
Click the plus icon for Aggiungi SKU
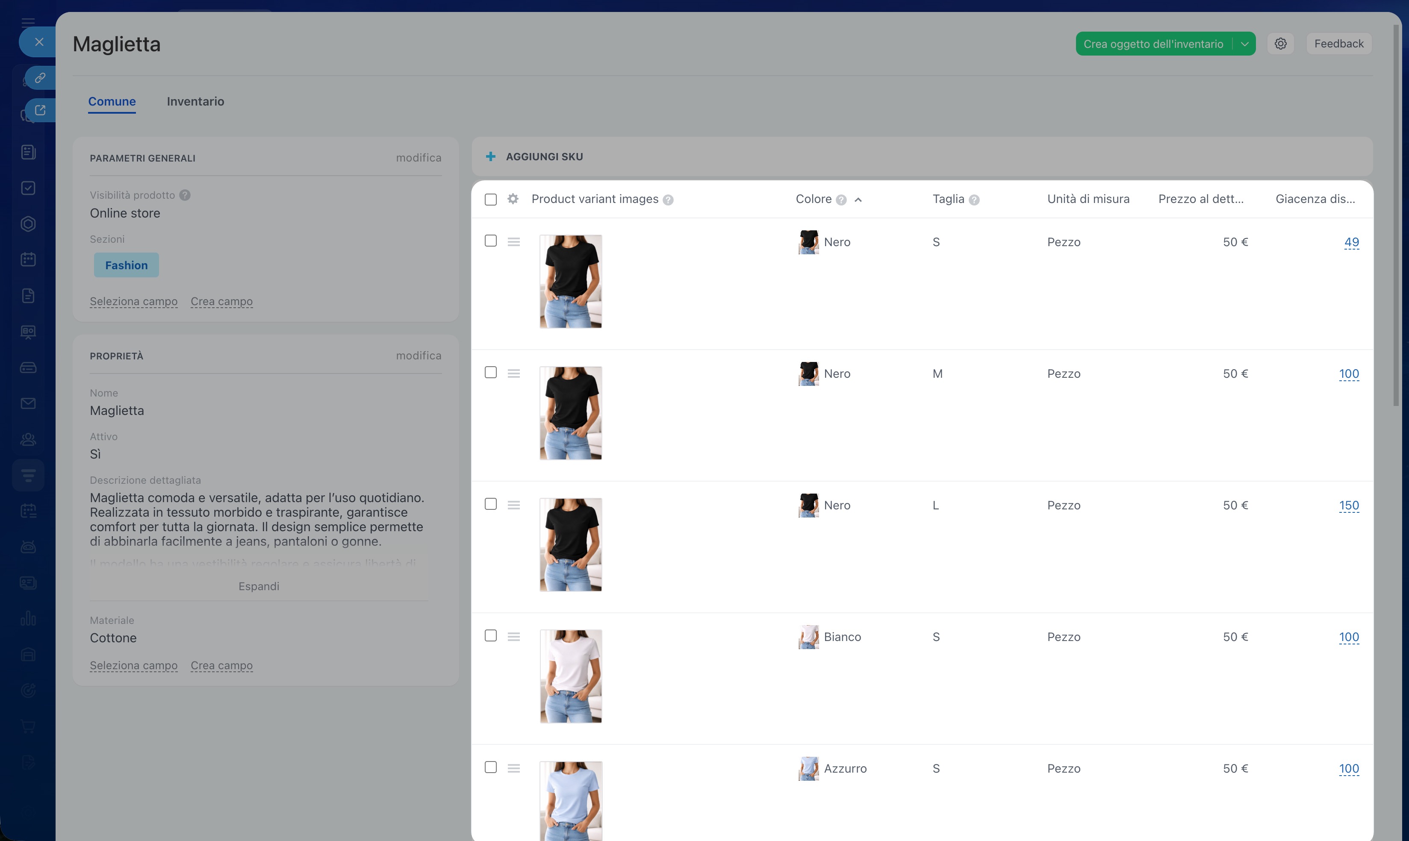tap(491, 156)
